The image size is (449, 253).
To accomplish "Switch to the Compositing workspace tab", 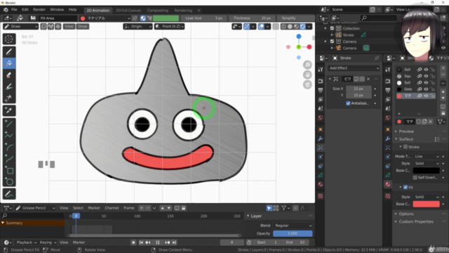I will tap(158, 11).
